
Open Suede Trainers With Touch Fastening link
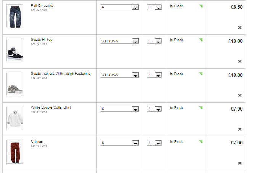coord(60,74)
